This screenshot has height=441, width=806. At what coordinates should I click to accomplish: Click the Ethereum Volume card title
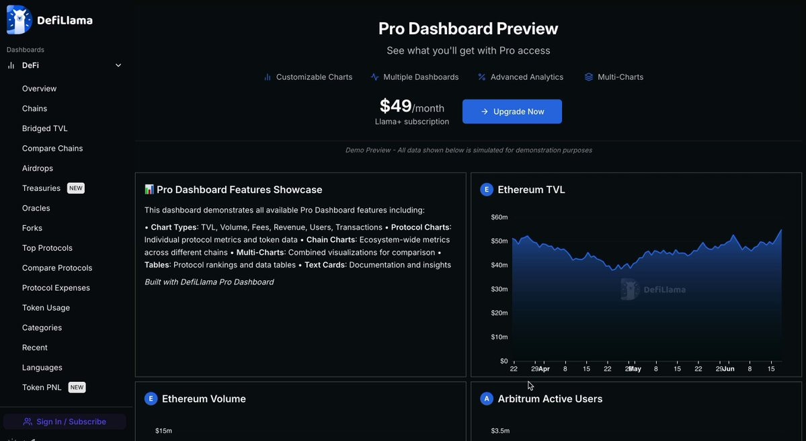point(204,399)
